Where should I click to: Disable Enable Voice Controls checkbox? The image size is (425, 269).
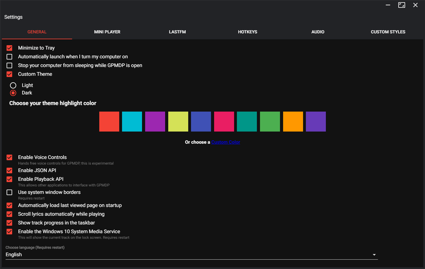pos(9,157)
